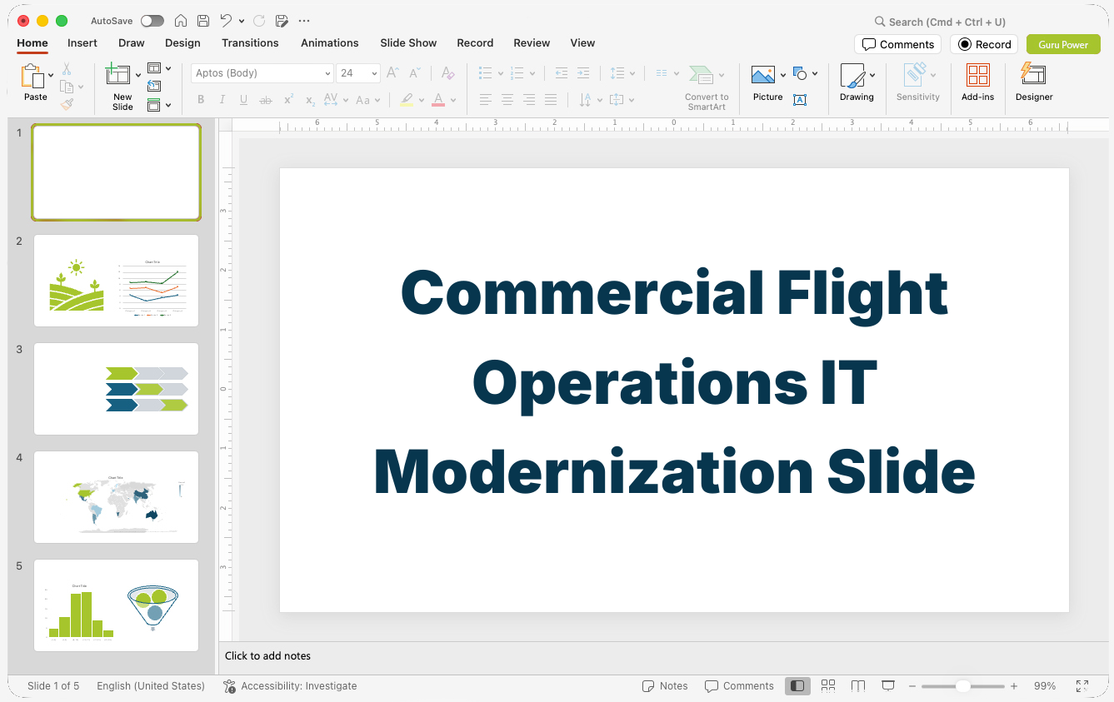Open the Undo history dropdown arrow
Screen dimensions: 1114x702
tap(242, 21)
